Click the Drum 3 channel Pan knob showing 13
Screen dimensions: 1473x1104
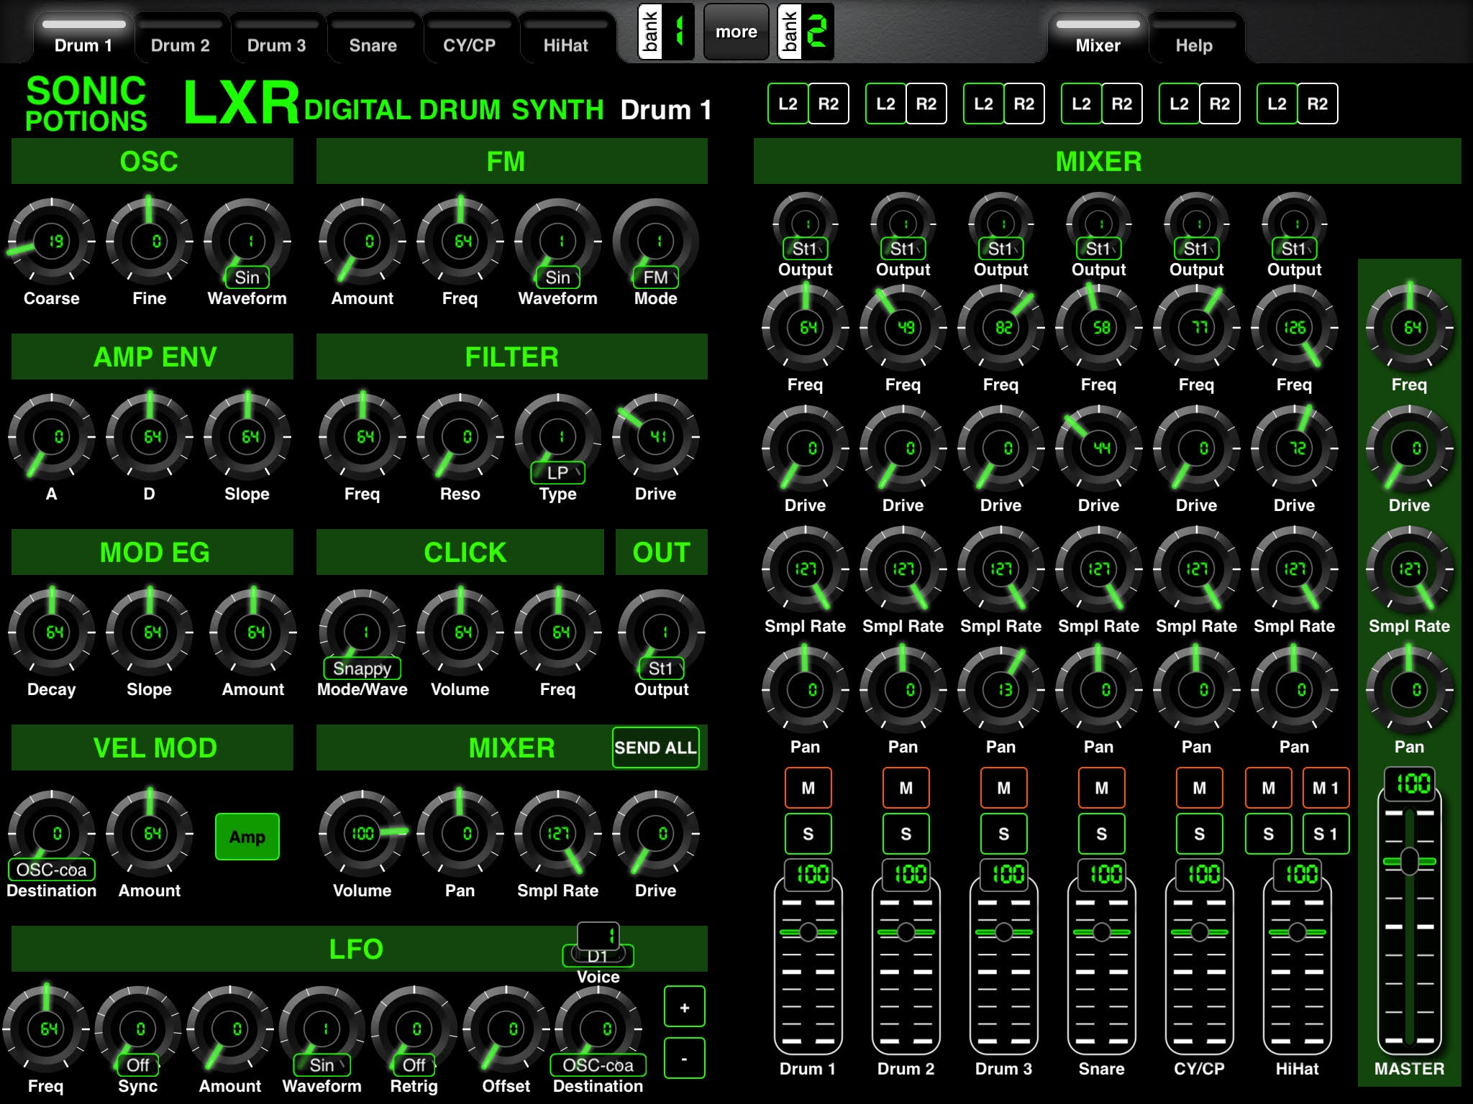click(x=1001, y=690)
